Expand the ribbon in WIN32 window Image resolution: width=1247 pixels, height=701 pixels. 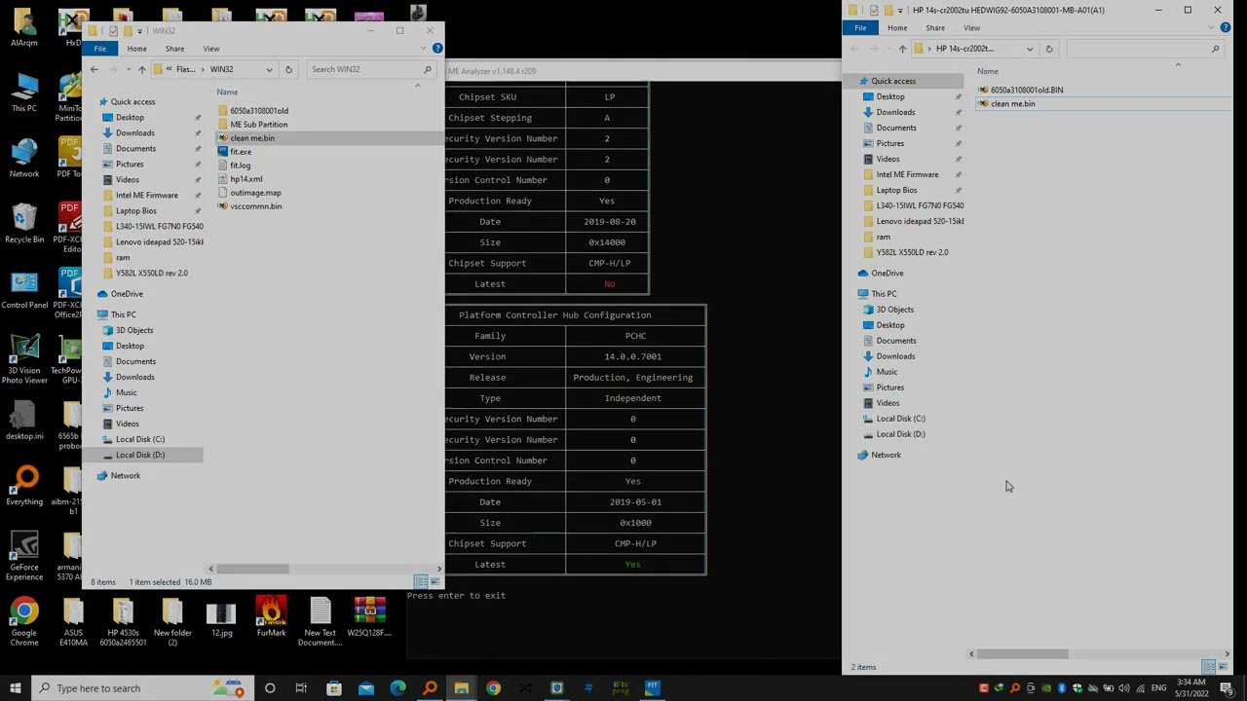click(423, 48)
